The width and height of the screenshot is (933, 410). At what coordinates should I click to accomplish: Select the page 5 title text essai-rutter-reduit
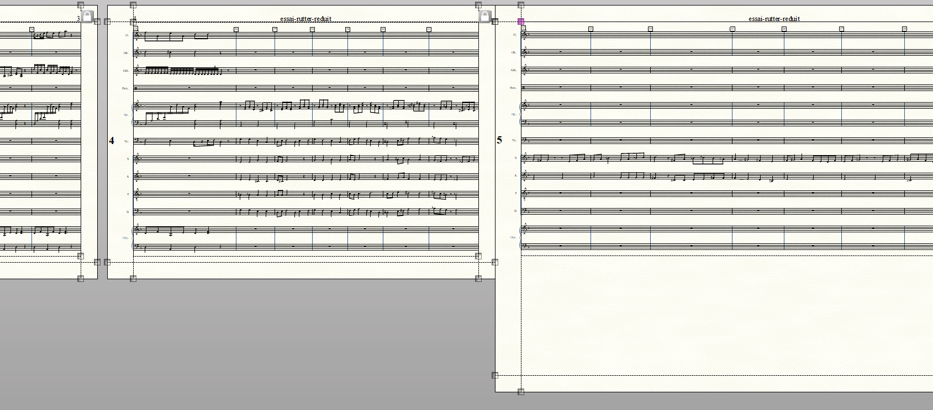[774, 19]
